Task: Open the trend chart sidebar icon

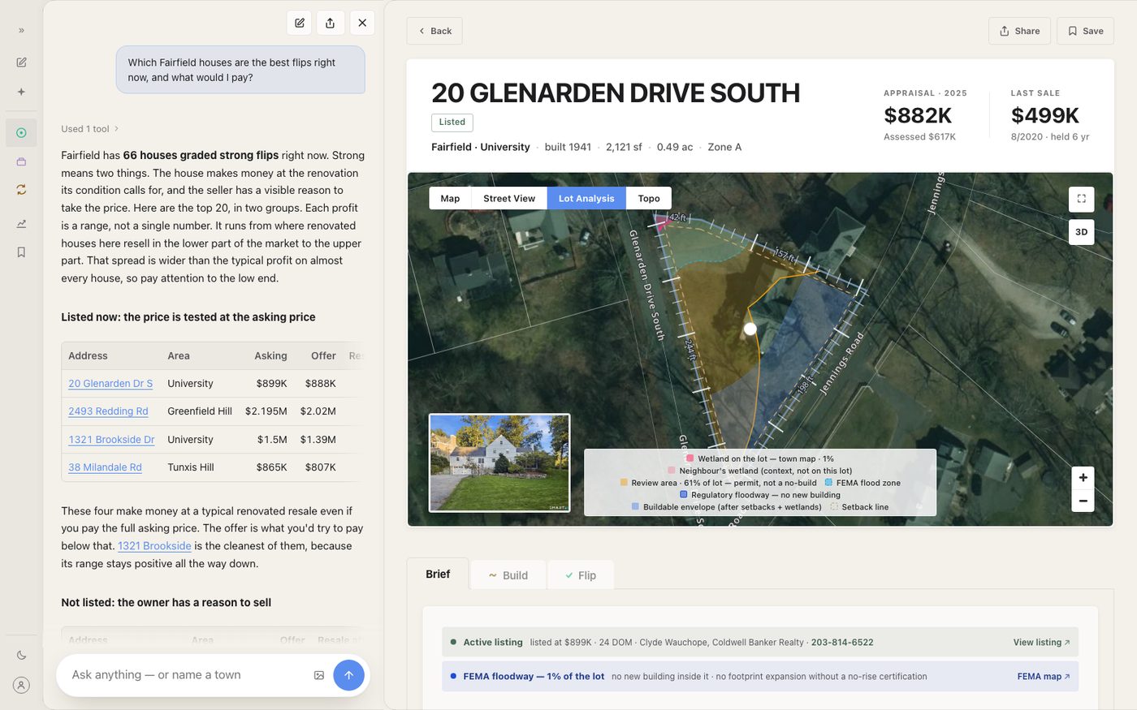Action: [x=21, y=224]
